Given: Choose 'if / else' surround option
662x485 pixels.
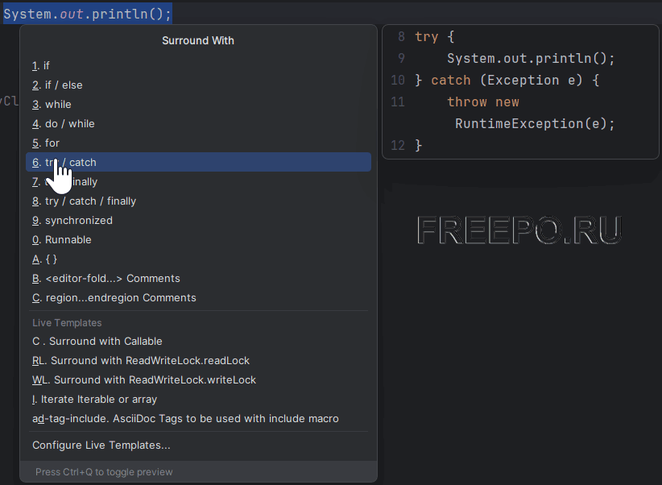Looking at the screenshot, I should [57, 85].
